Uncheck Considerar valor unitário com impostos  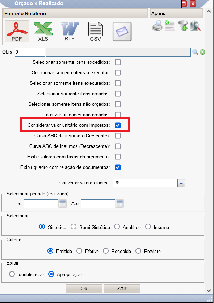click(118, 125)
